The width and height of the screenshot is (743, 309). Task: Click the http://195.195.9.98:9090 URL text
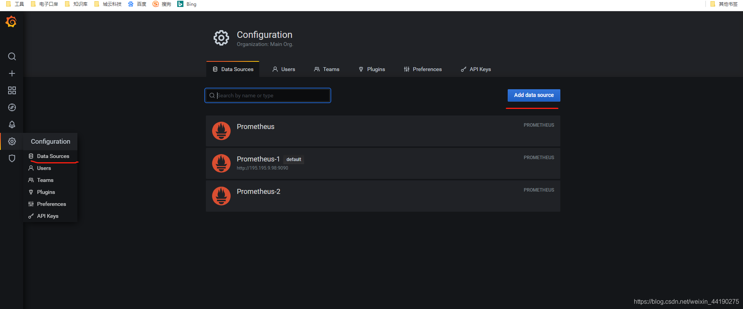(262, 168)
